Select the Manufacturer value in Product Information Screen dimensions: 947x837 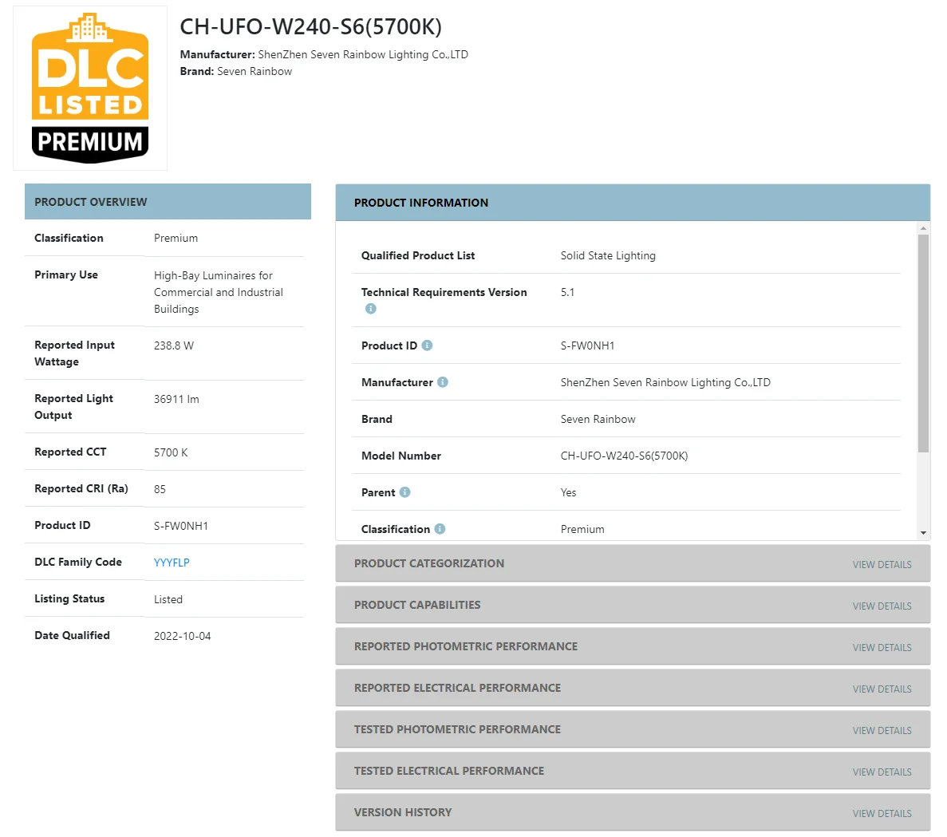pos(665,382)
